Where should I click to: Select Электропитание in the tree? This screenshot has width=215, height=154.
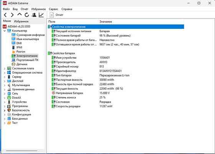tap(27, 56)
